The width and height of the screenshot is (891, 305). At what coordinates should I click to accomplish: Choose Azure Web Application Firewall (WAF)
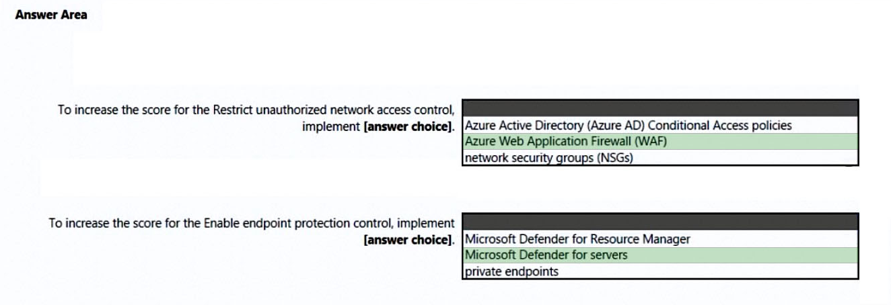tap(565, 142)
